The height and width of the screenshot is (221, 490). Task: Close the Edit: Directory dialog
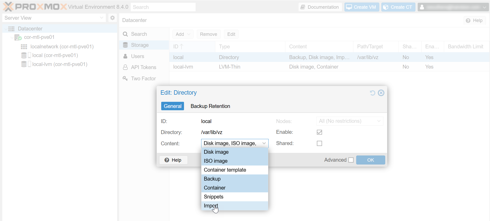pyautogui.click(x=381, y=93)
